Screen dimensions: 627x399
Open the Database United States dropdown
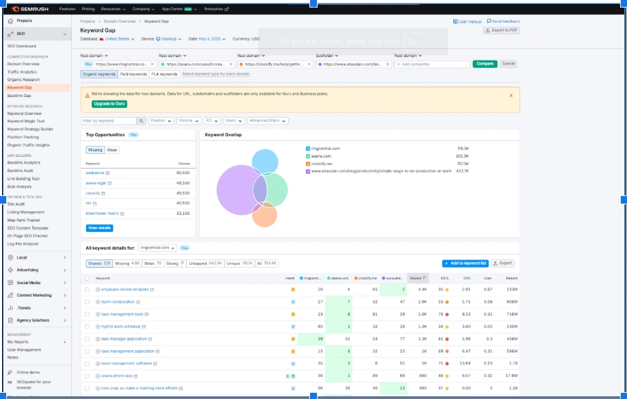[x=117, y=39]
